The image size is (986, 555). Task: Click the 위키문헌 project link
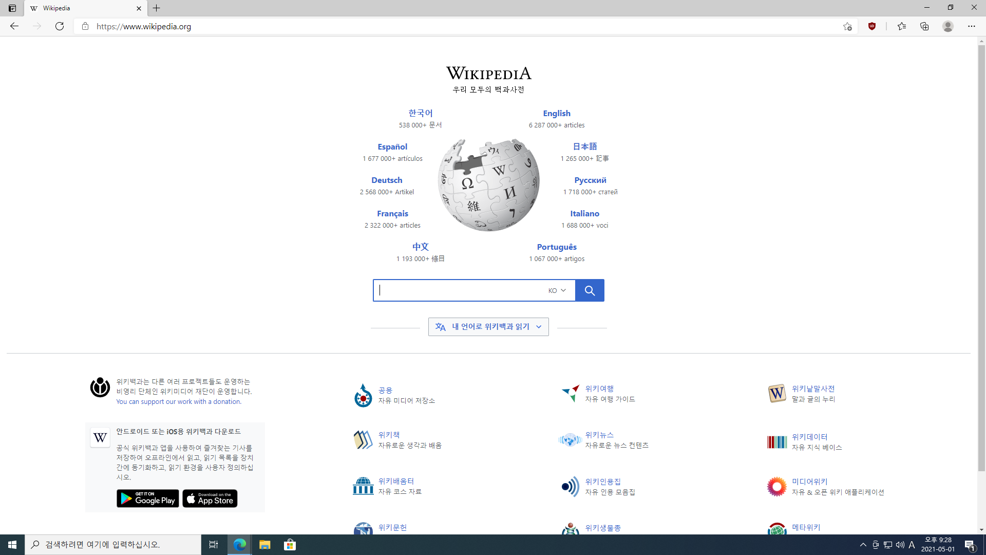click(x=392, y=527)
